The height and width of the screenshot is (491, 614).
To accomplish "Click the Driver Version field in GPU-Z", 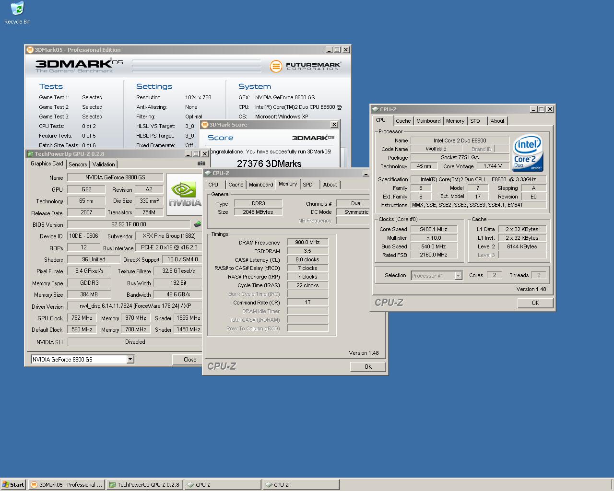I will pyautogui.click(x=134, y=306).
